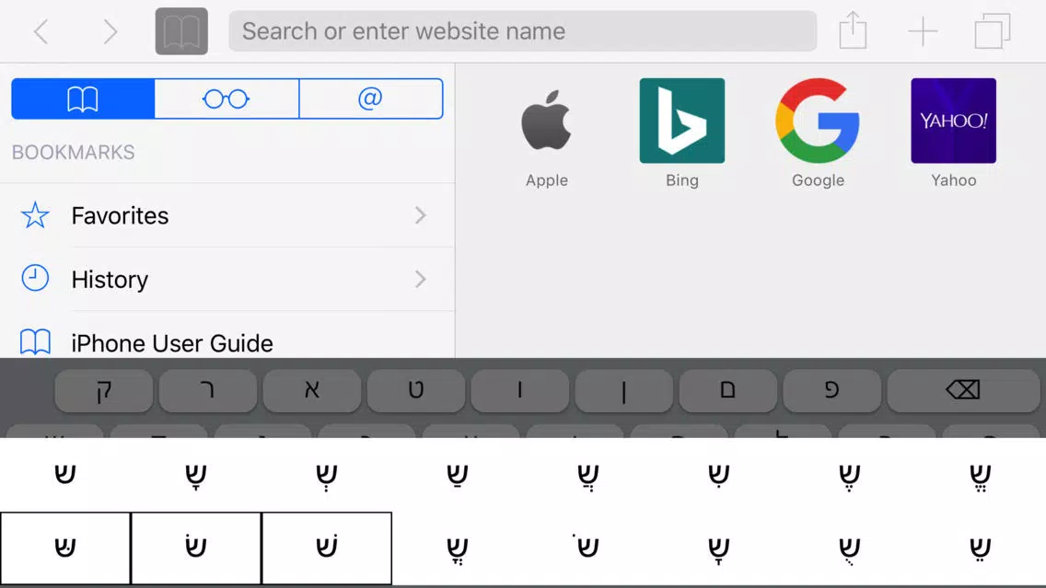
Task: Tap the keyboard backspace delete key
Action: (962, 390)
